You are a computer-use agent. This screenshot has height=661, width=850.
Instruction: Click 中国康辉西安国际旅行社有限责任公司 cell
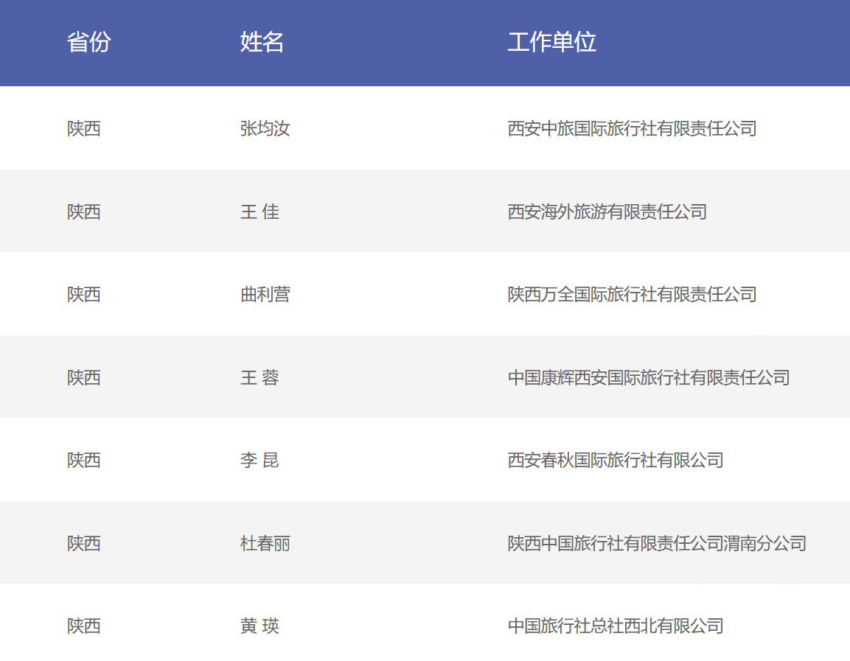(x=649, y=377)
